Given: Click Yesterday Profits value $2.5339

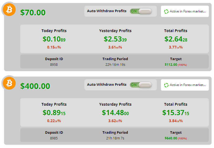Looking at the screenshot, I should 115,39.
